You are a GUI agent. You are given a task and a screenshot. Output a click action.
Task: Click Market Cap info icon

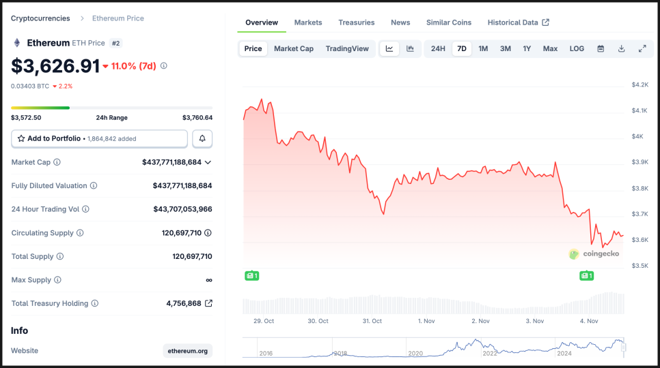click(x=57, y=162)
